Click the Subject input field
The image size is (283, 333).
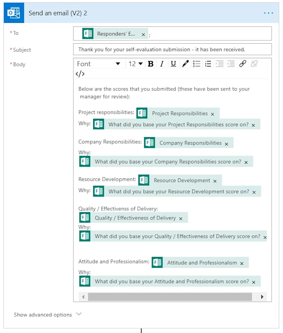(x=172, y=49)
